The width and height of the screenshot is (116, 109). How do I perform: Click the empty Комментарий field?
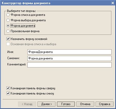tap(69, 65)
